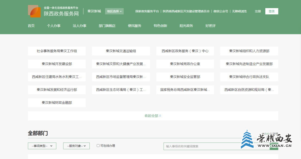The height and width of the screenshot is (159, 301).
Task: Focus the 输入事项名称关键词搜索 field
Action: pos(217,146)
